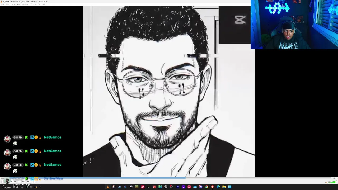This screenshot has width=338, height=190.
Task: Open the play-circle media player taskbar icon
Action: click(x=114, y=187)
